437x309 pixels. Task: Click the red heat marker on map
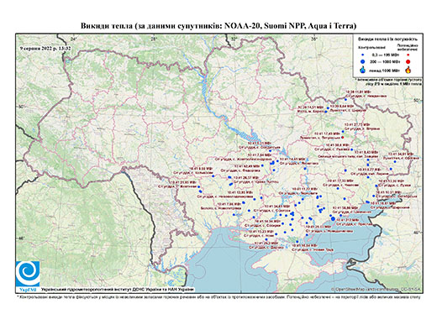pyautogui.click(x=343, y=138)
